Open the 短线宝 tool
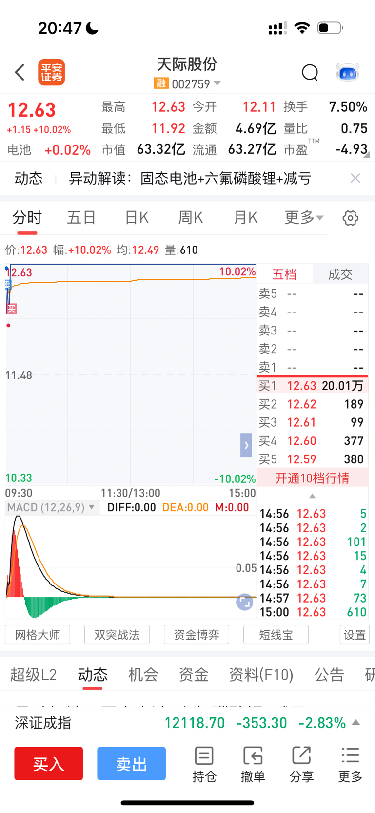This screenshot has height=813, width=375. [276, 635]
